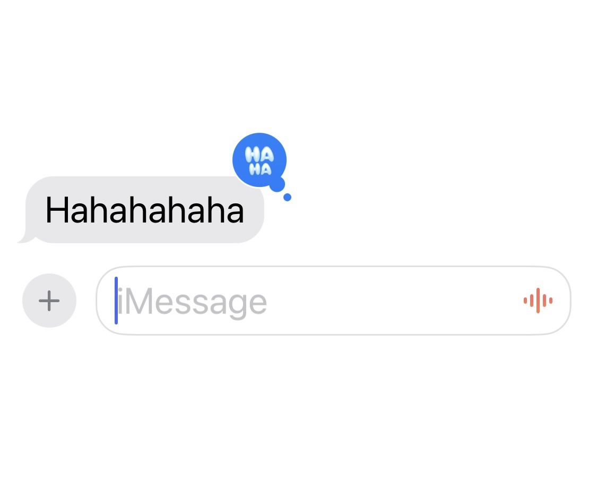Click the medium blue tapback bubble circle
Image resolution: width=597 pixels, height=479 pixels.
tap(278, 184)
